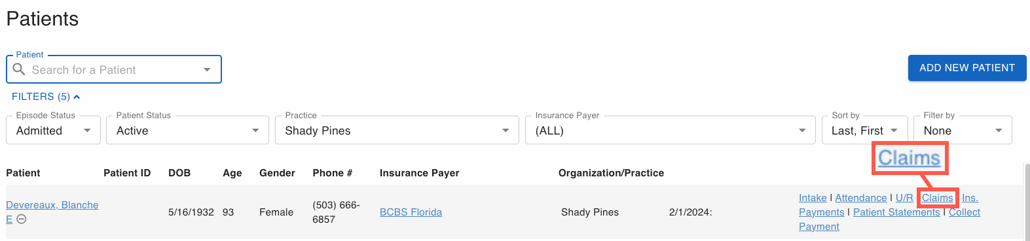Click the circled minus icon beside Blanche E
Image resolution: width=1030 pixels, height=241 pixels.
point(22,219)
